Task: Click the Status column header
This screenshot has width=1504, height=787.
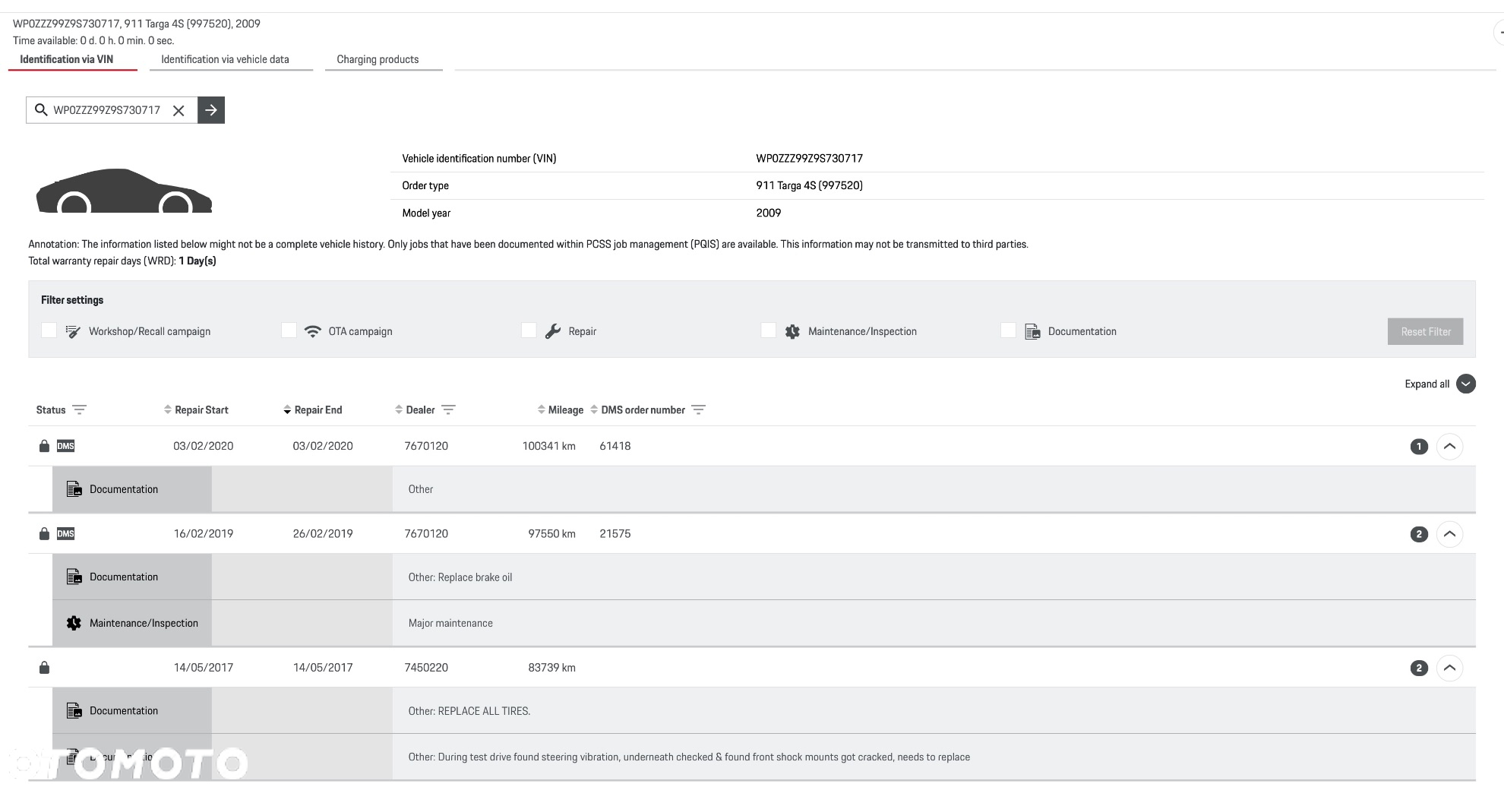Action: pos(51,410)
